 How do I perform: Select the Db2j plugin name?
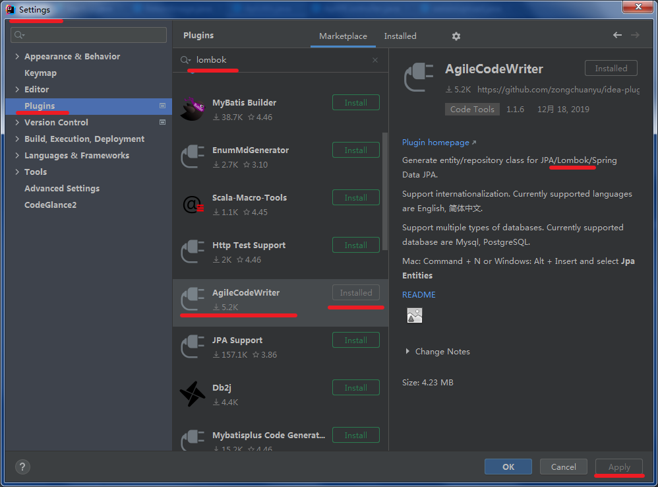tap(222, 387)
